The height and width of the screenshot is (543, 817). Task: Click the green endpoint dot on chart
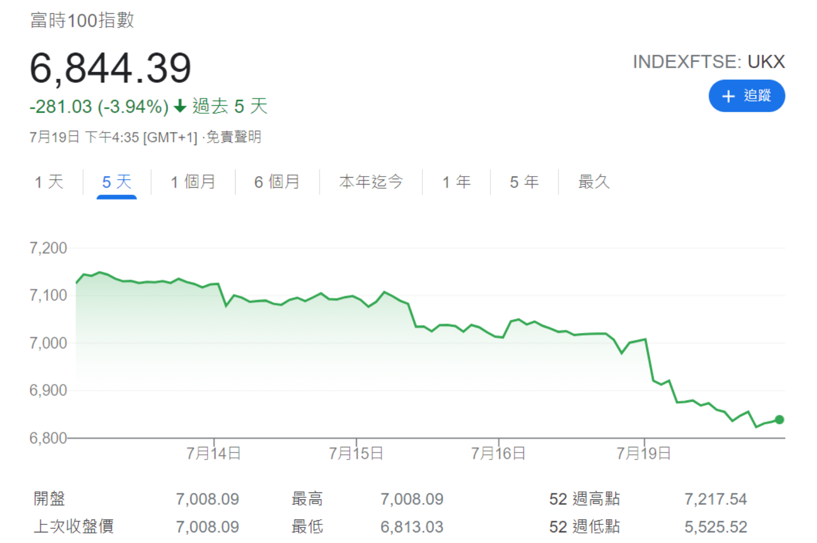tap(779, 420)
